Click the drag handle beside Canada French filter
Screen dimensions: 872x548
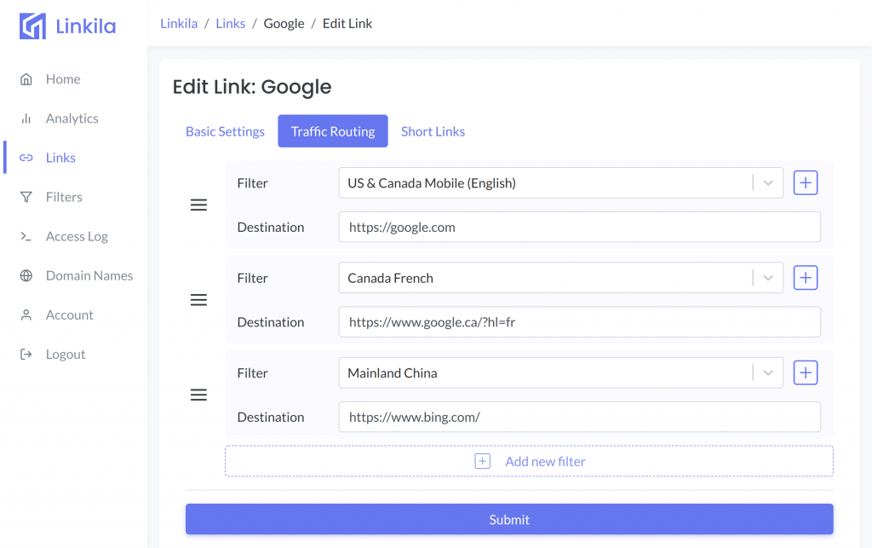pyautogui.click(x=198, y=299)
